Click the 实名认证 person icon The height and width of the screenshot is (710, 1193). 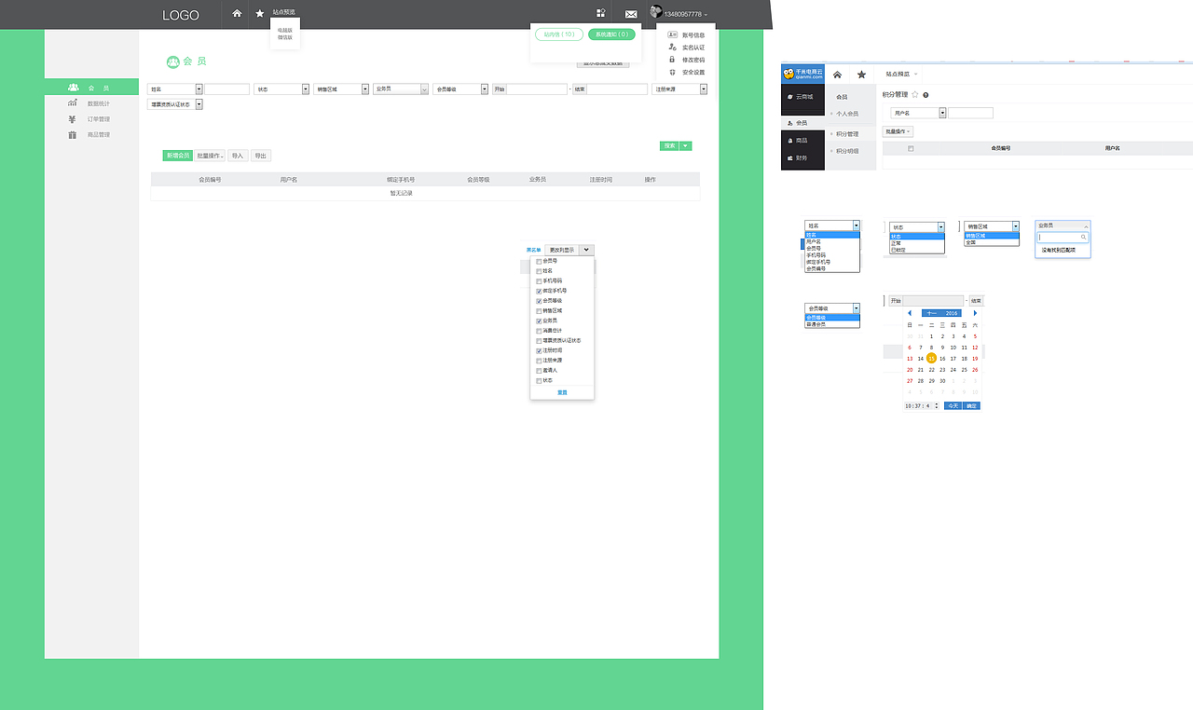(x=672, y=47)
